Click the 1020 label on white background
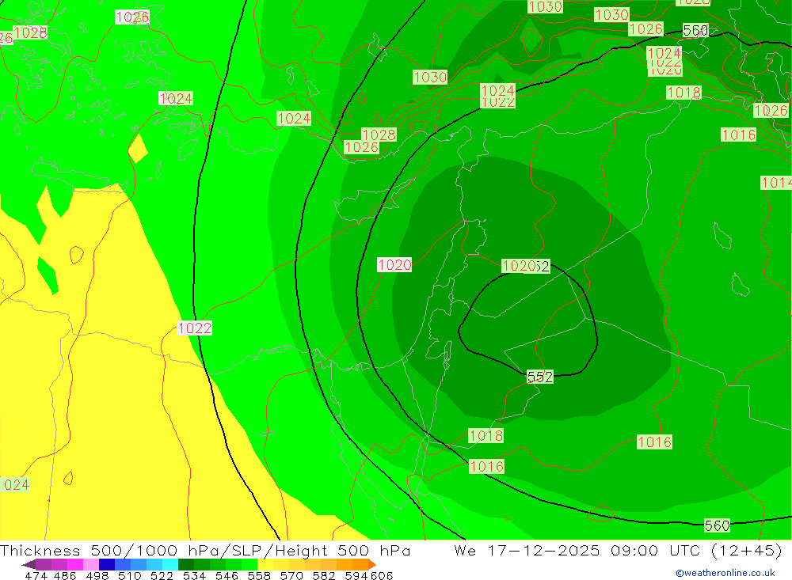792x580 pixels. coord(394,264)
